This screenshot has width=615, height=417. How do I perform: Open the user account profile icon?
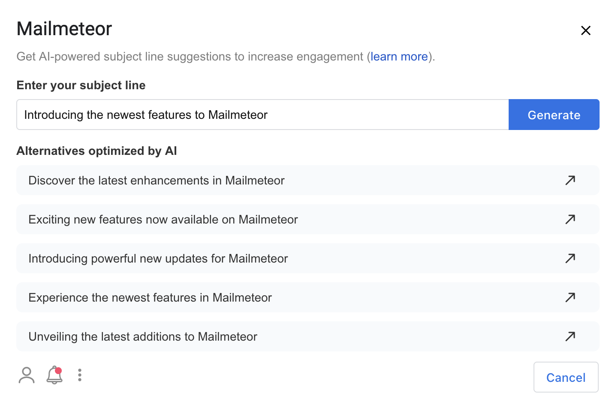click(27, 375)
